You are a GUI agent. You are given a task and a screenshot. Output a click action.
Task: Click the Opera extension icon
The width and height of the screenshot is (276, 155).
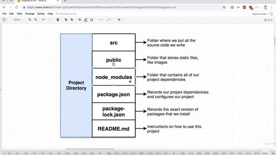[232, 7]
